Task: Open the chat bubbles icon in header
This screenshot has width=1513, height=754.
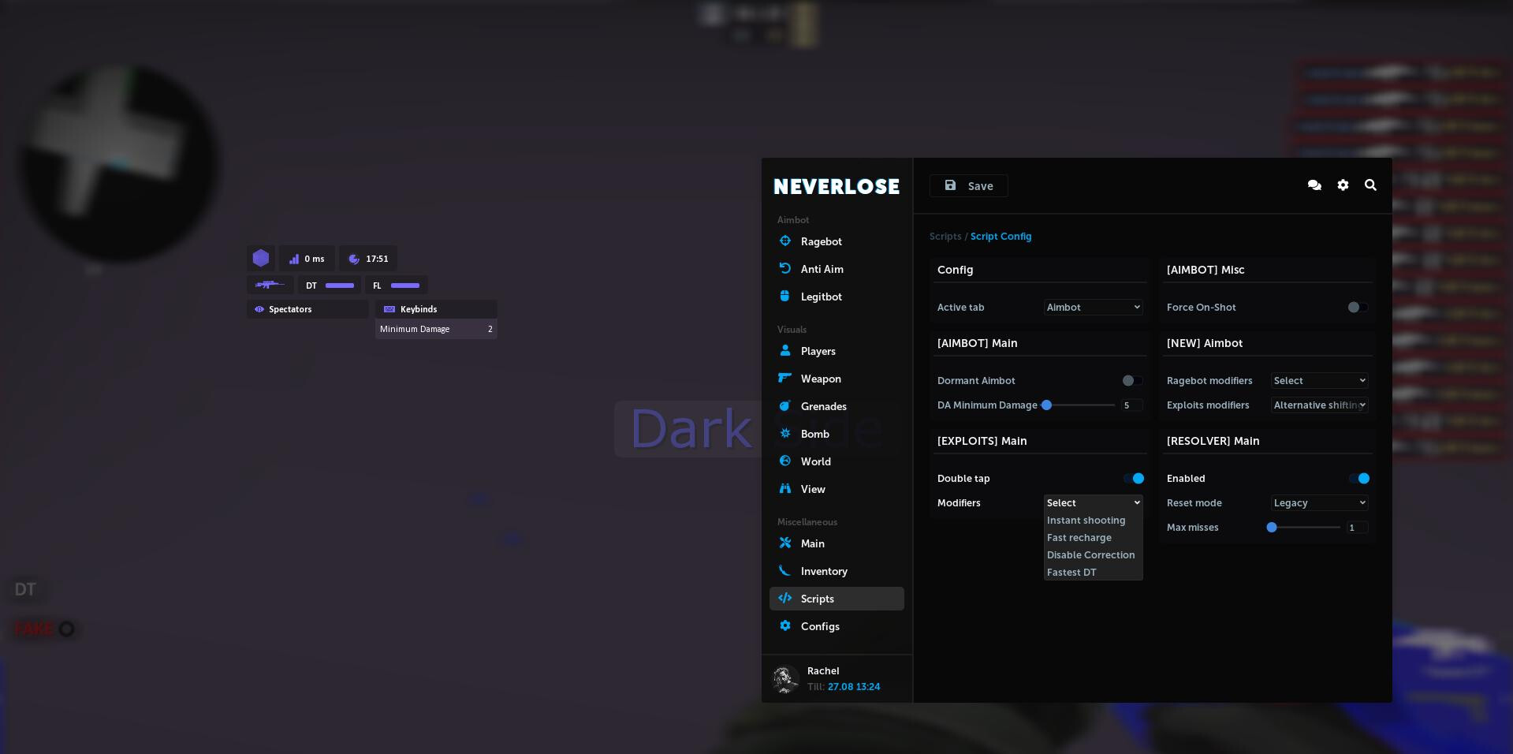Action: [1314, 185]
